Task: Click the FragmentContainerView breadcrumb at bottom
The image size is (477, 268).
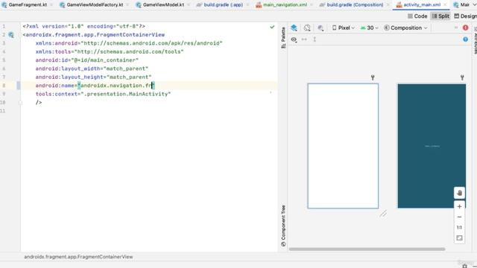Action: [78, 257]
